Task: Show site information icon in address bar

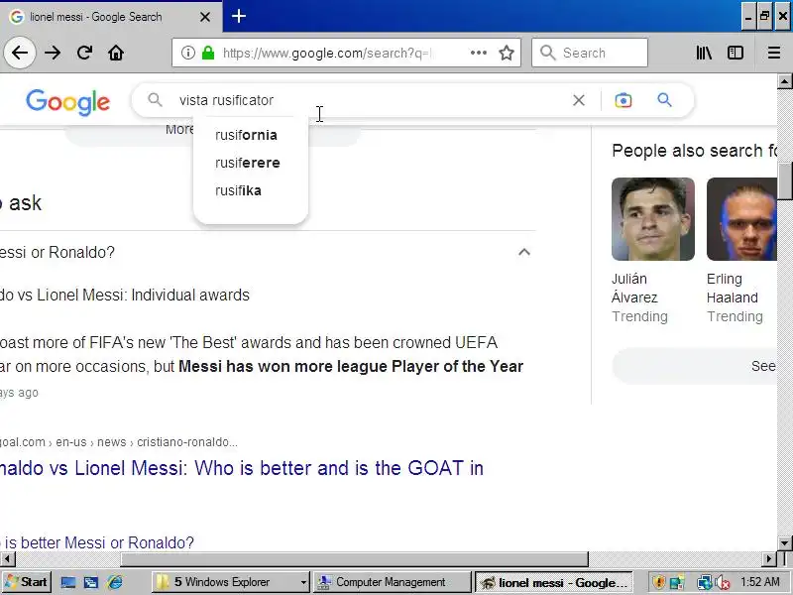Action: (x=188, y=53)
